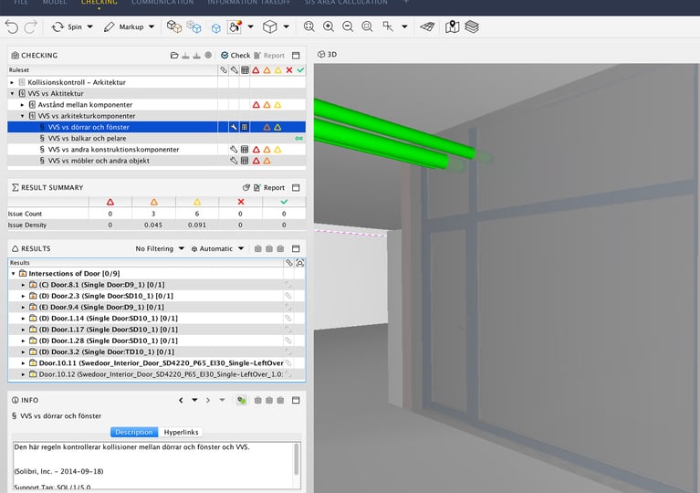Click the Redo arrow in the toolbar
This screenshot has width=700, height=493.
30,26
